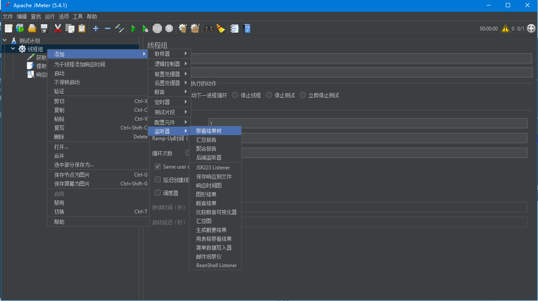Save the test plan with floppy icon
The height and width of the screenshot is (301, 538).
pyautogui.click(x=44, y=28)
